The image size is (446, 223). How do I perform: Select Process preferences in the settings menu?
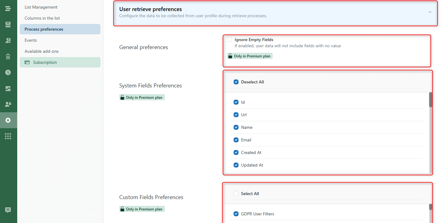point(60,29)
